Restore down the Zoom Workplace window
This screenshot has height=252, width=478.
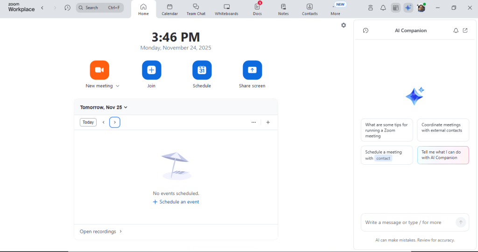pyautogui.click(x=454, y=7)
